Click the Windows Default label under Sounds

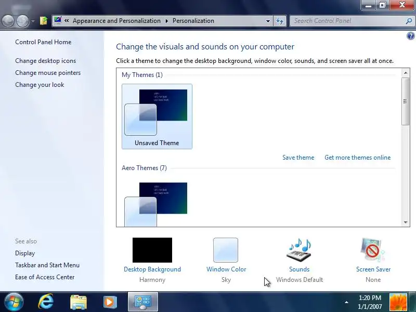pos(300,280)
